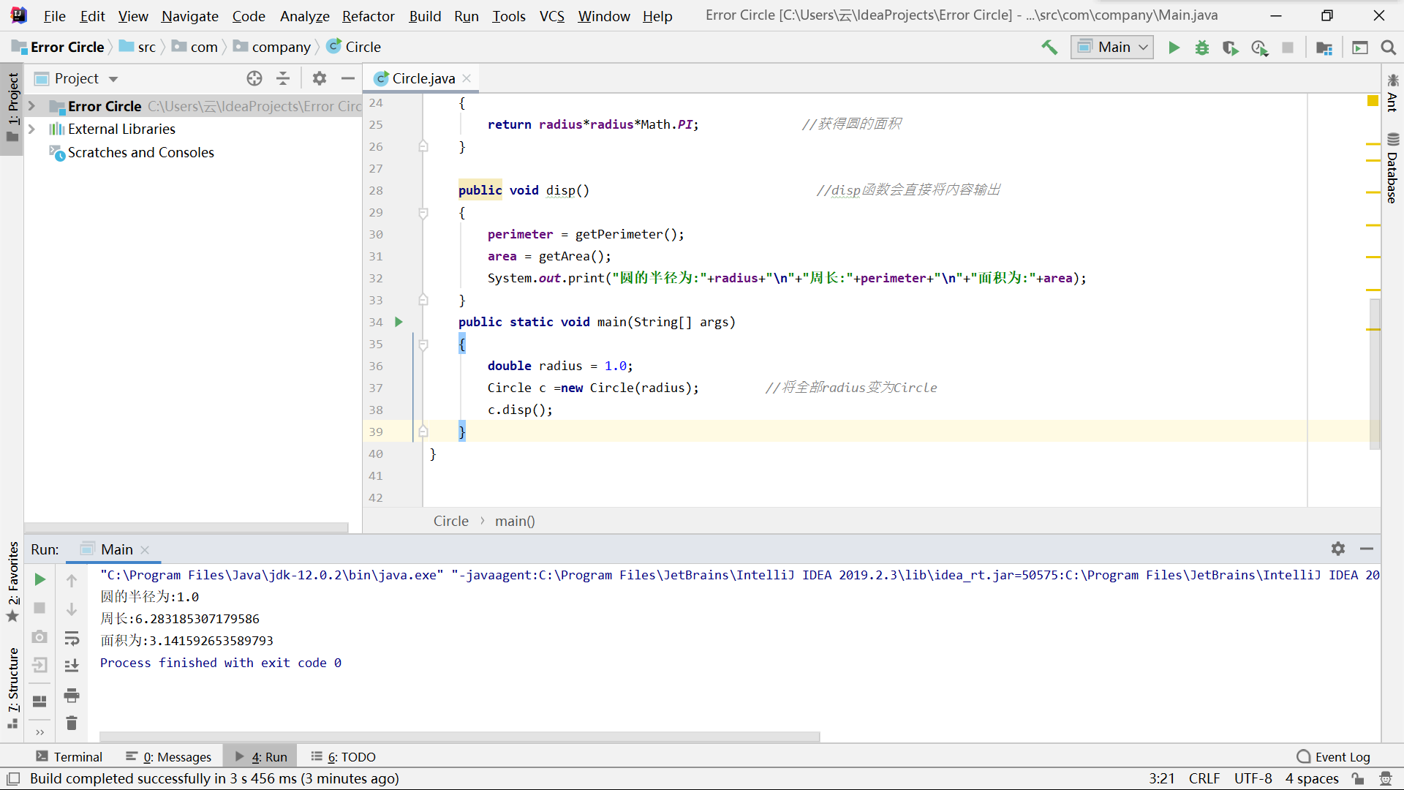Toggle scroll to end in Run console
This screenshot has width=1404, height=790.
coord(72,666)
